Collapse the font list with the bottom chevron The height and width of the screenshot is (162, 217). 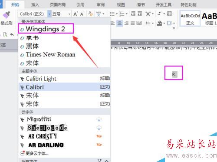107,161
